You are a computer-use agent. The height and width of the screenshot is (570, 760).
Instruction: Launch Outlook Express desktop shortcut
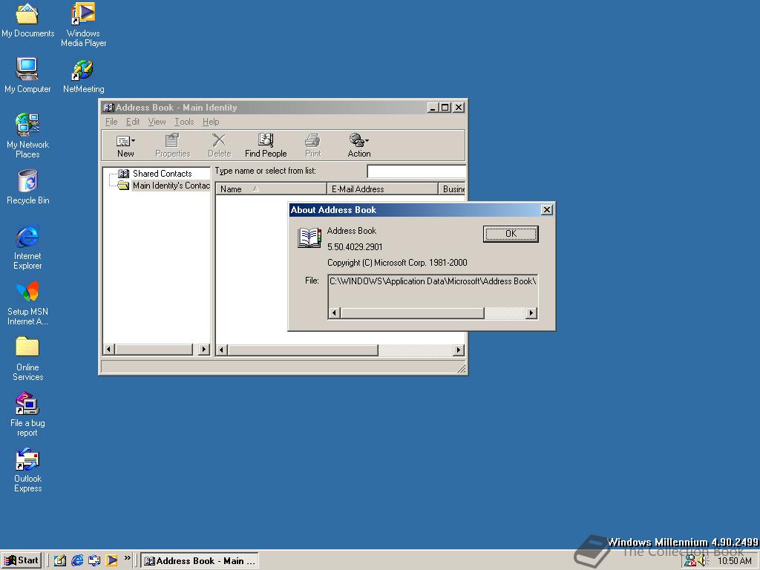[27, 470]
